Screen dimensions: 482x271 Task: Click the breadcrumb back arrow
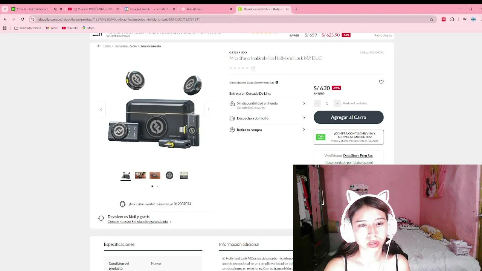[99, 46]
